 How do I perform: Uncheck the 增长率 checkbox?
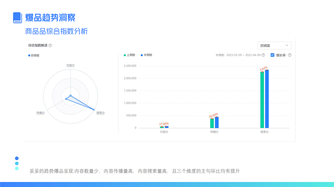tap(273, 55)
